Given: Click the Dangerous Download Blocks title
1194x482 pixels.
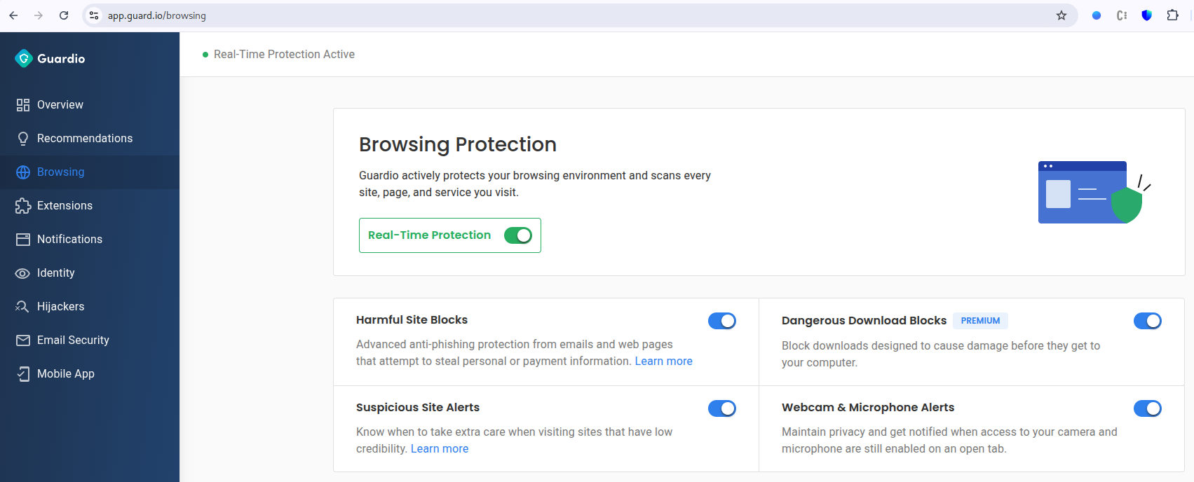Looking at the screenshot, I should tap(864, 321).
